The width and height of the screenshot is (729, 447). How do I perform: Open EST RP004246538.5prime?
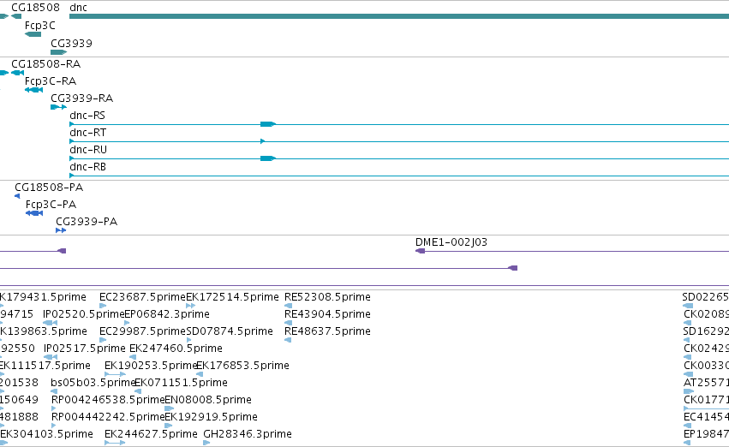click(108, 400)
